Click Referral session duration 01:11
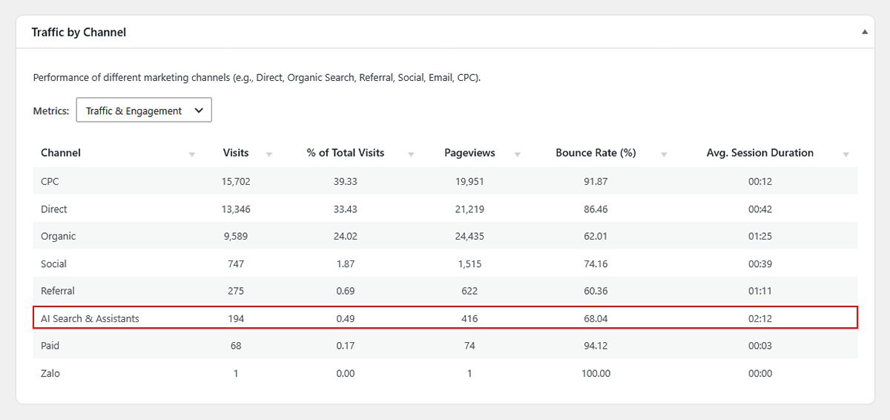The image size is (890, 420). (x=760, y=291)
